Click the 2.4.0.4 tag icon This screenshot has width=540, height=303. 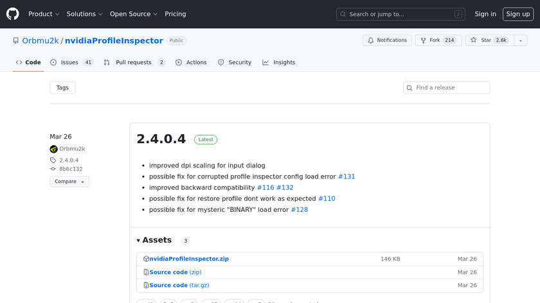[x=53, y=160]
